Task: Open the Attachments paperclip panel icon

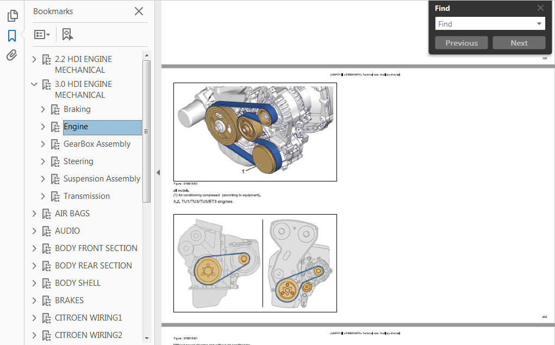Action: pos(11,55)
